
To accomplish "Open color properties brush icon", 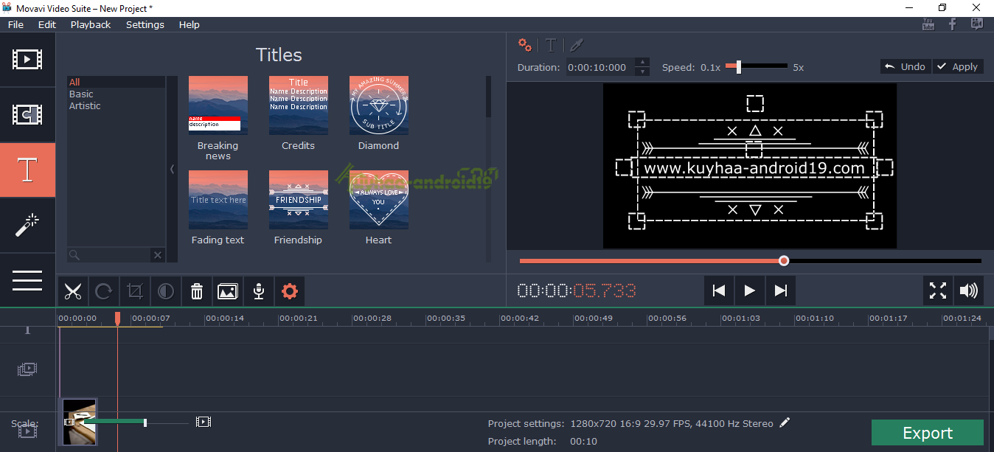I will [577, 45].
